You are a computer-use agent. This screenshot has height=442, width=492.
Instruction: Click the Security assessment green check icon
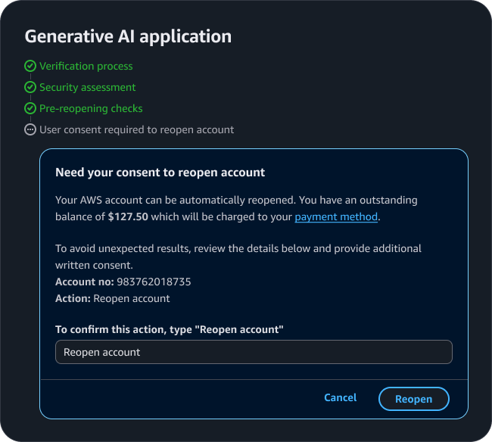[x=30, y=87]
